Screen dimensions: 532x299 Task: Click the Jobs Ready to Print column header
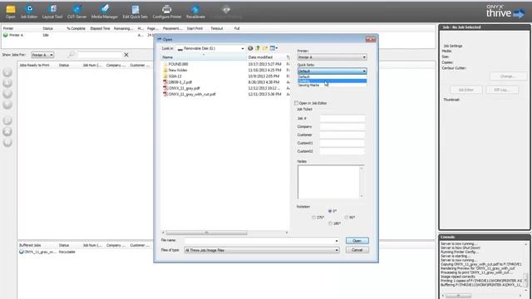[34, 65]
